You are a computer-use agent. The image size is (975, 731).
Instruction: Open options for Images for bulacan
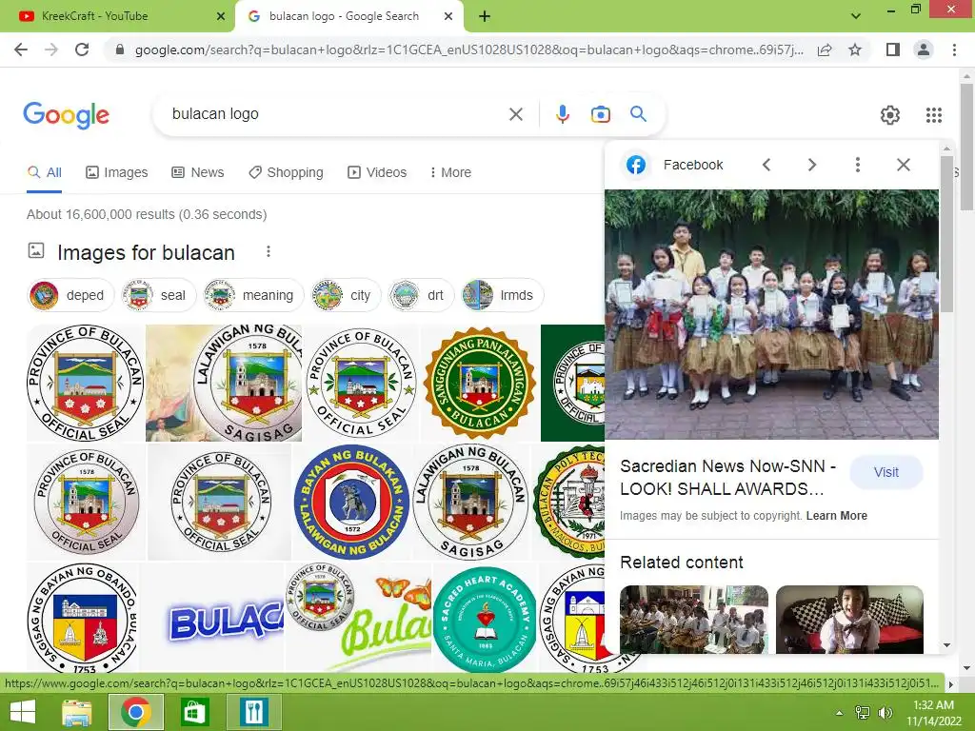pos(268,251)
